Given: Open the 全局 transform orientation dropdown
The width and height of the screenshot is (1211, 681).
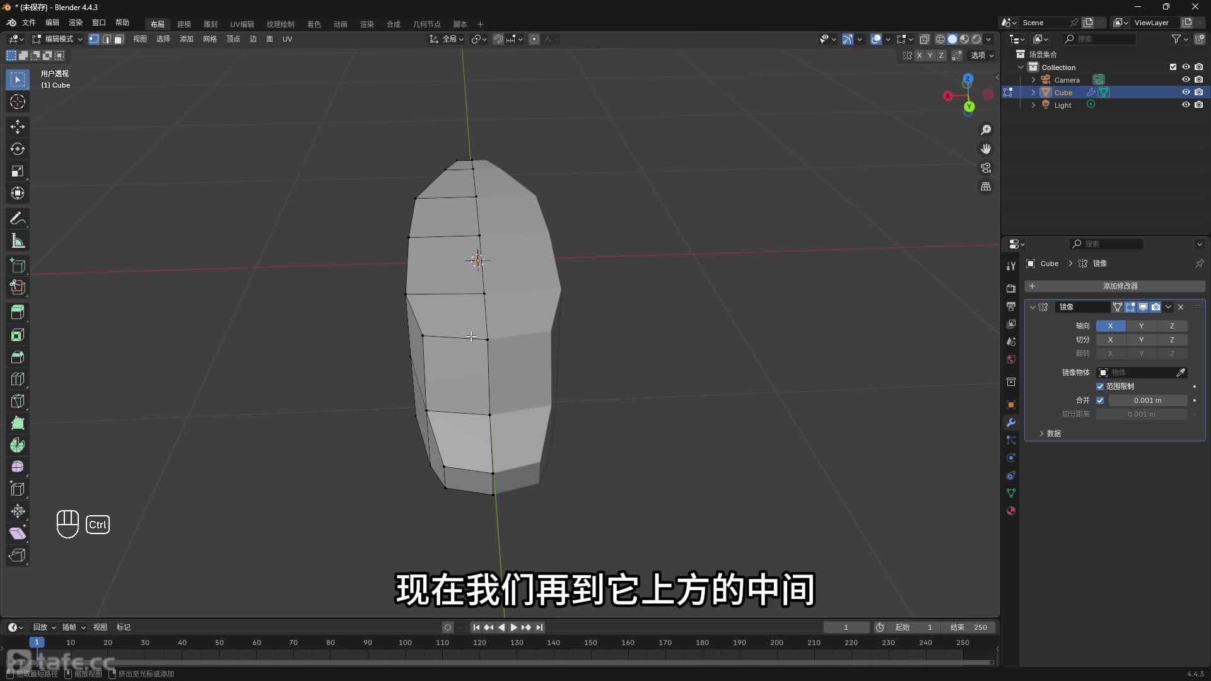Looking at the screenshot, I should (447, 39).
